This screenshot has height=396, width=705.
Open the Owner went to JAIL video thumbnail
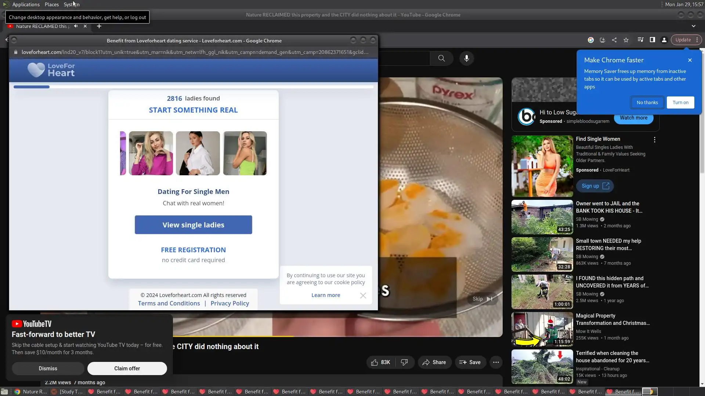click(x=542, y=217)
